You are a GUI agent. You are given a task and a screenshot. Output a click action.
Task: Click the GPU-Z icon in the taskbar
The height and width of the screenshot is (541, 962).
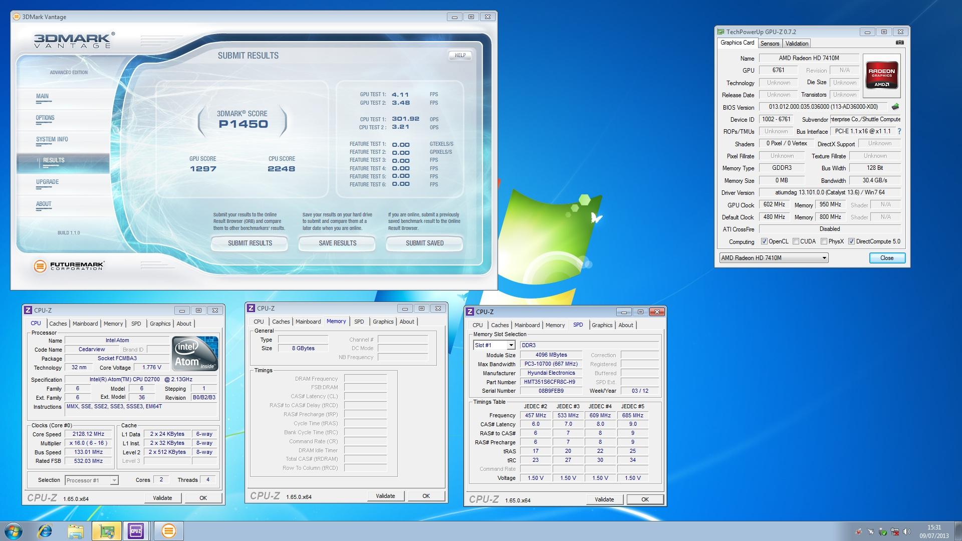click(106, 531)
